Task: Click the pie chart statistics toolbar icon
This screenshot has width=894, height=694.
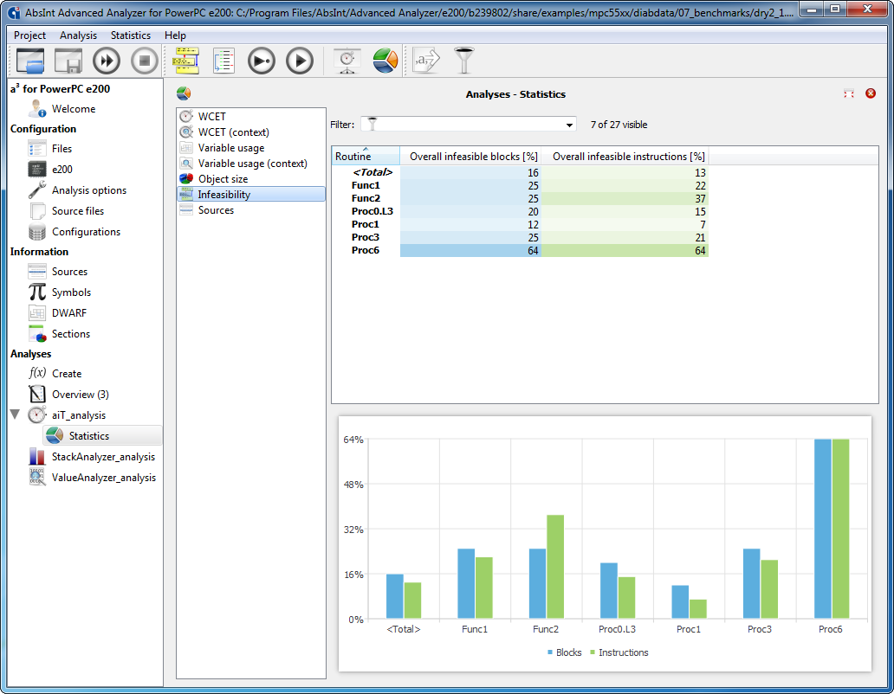Action: tap(385, 61)
